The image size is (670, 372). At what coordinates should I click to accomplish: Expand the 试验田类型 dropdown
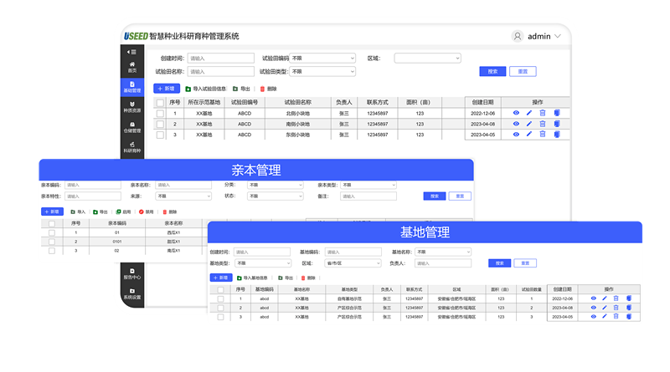322,72
